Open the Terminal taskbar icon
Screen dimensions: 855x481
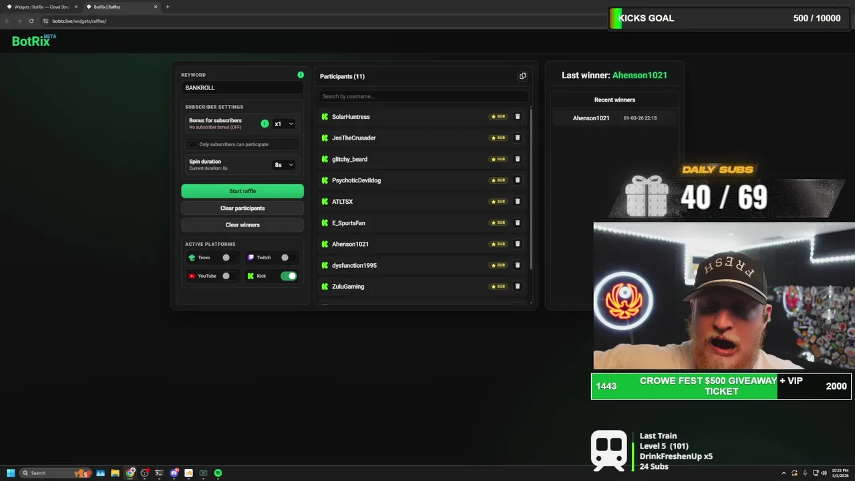[x=159, y=473]
